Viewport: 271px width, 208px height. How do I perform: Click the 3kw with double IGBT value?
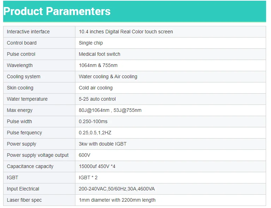click(x=102, y=144)
